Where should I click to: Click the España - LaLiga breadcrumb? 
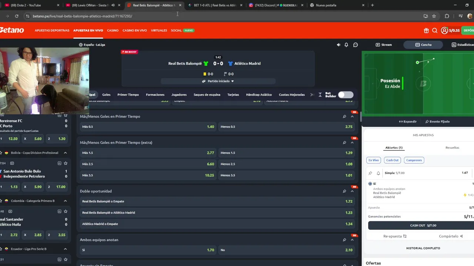point(92,45)
